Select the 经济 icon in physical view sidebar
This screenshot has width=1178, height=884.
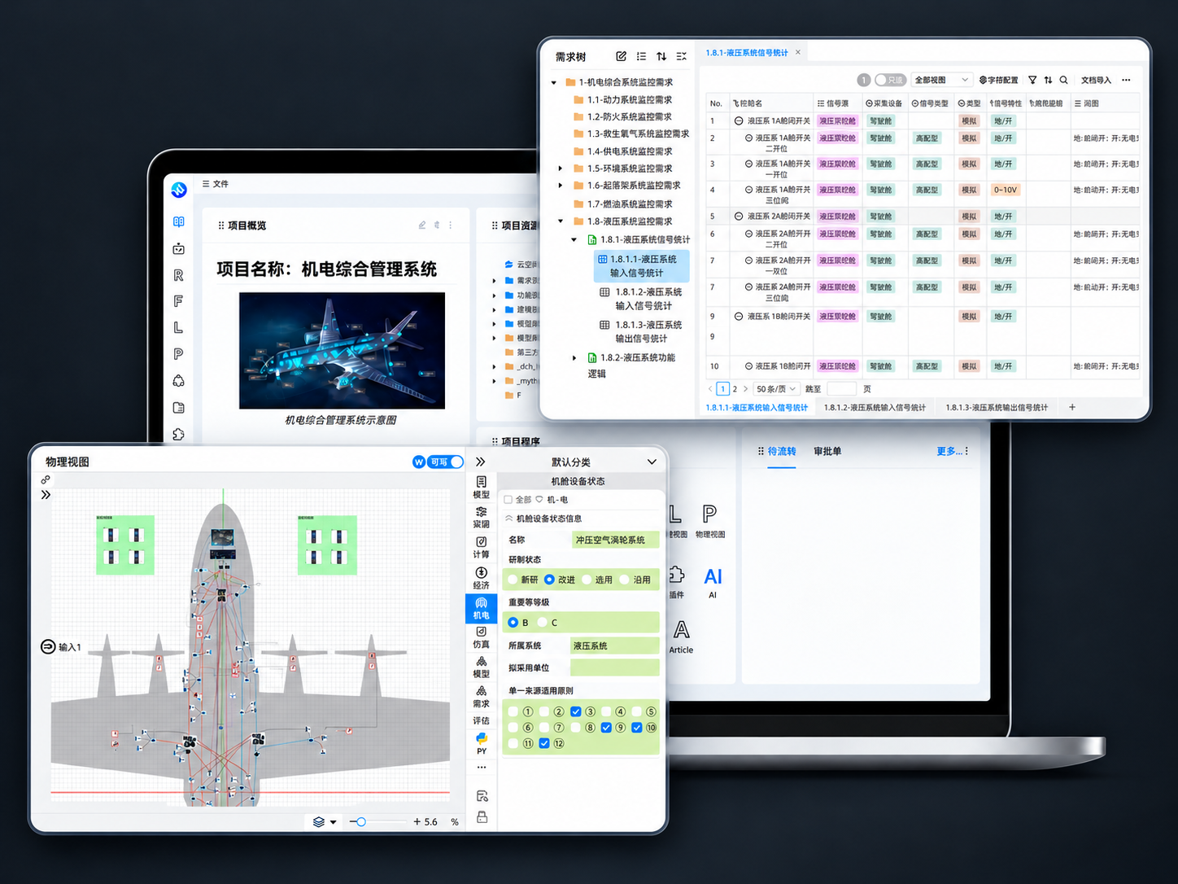(x=481, y=578)
